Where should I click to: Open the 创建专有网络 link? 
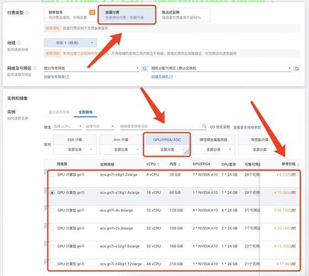56,77
